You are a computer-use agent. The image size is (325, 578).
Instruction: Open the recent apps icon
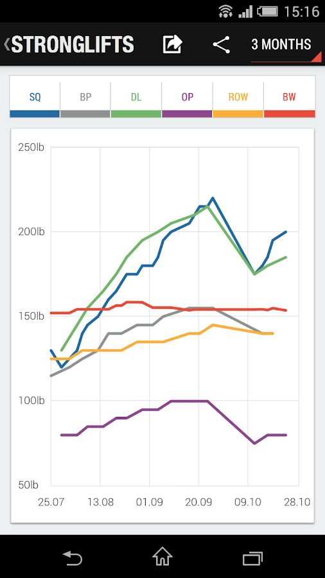tap(253, 558)
